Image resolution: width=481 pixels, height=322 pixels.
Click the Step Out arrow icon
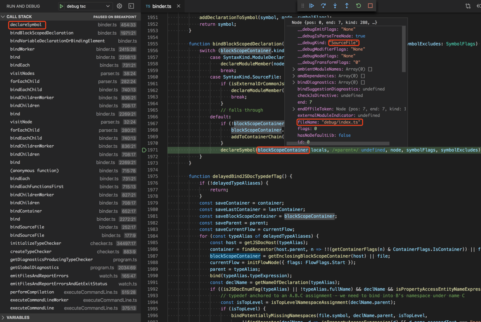(347, 6)
